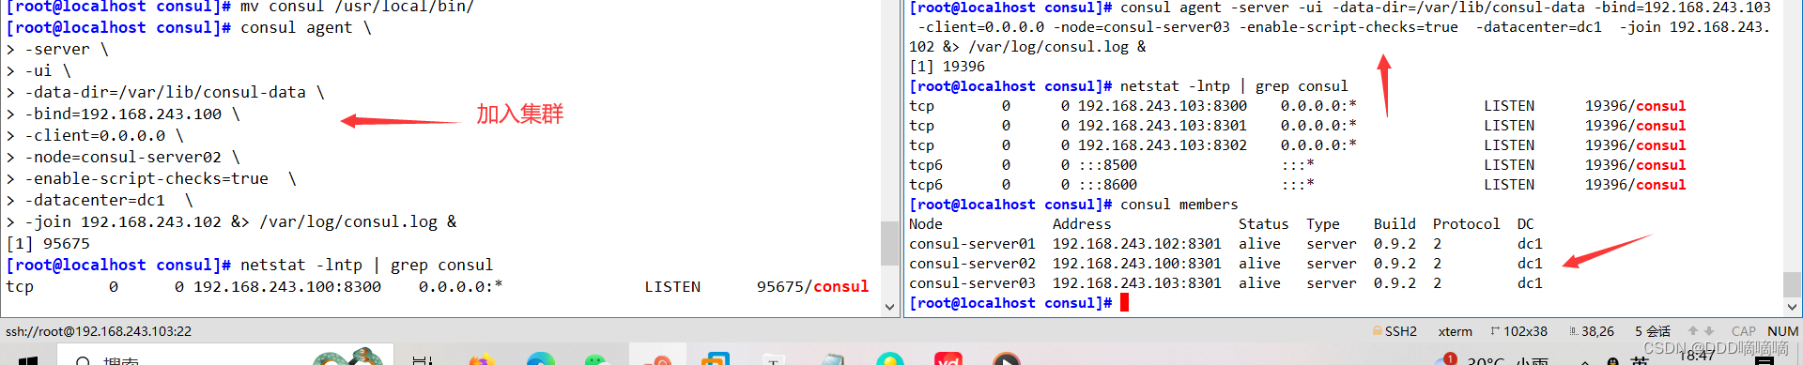The width and height of the screenshot is (1803, 365).
Task: Click '-data-dir=/var/lib/consul-data' in left pane
Action: pos(165,93)
